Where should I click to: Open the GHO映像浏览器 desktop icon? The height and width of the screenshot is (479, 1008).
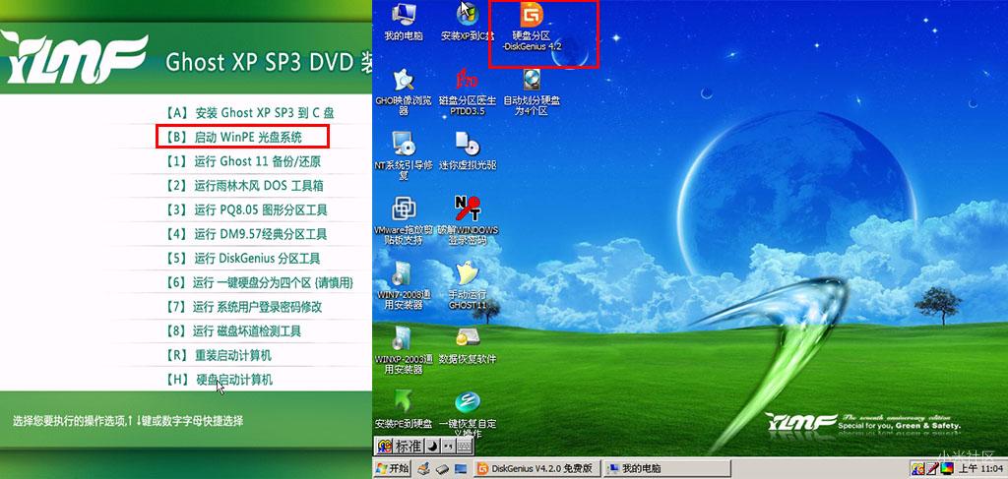403,91
